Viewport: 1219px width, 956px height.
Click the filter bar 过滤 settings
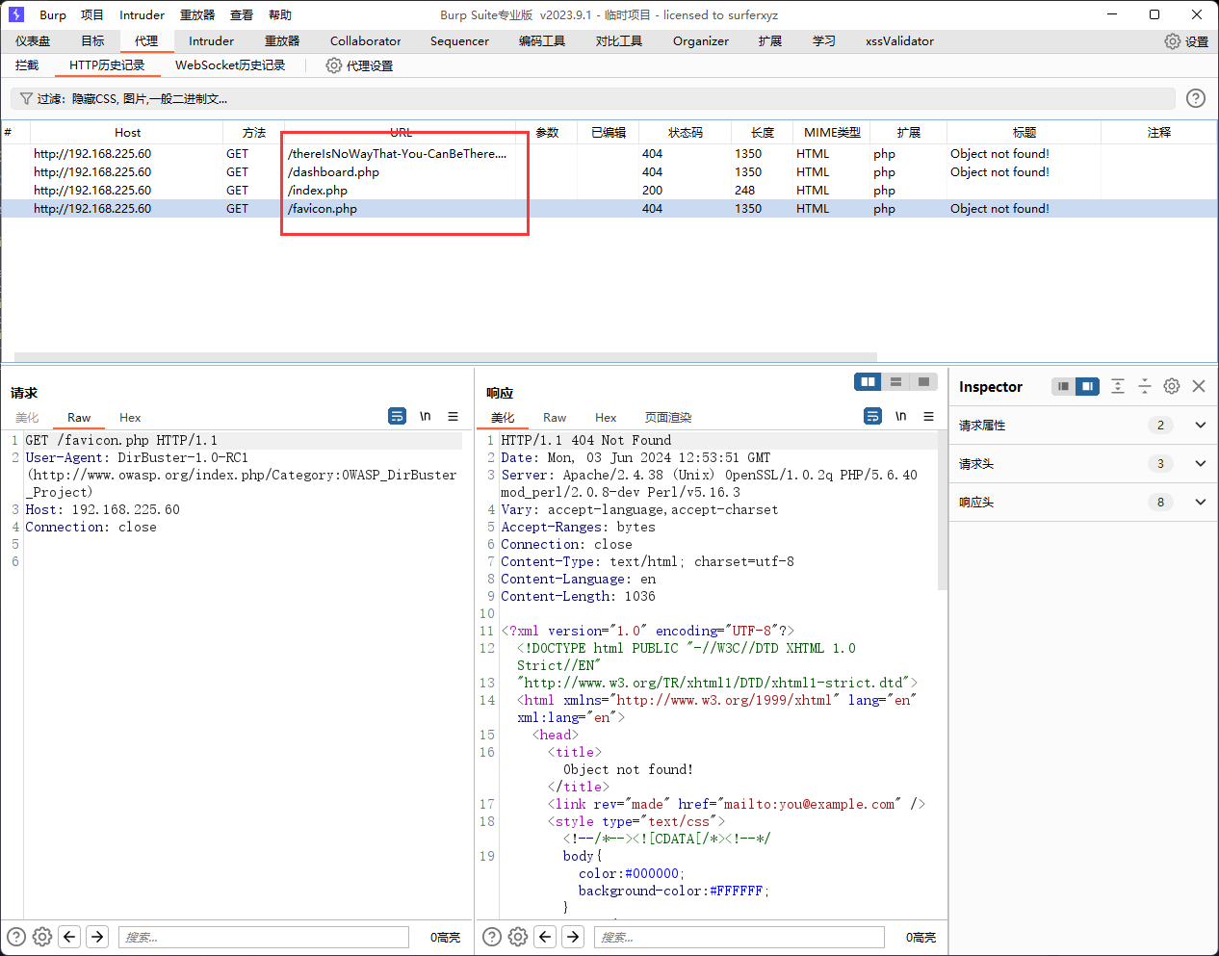pyautogui.click(x=593, y=98)
